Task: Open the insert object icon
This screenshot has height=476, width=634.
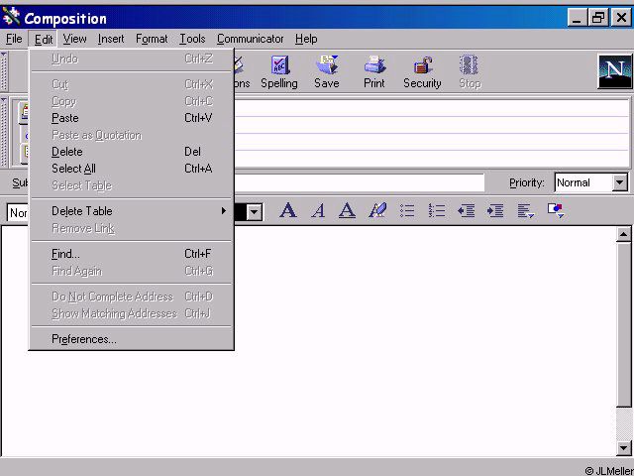Action: 556,210
